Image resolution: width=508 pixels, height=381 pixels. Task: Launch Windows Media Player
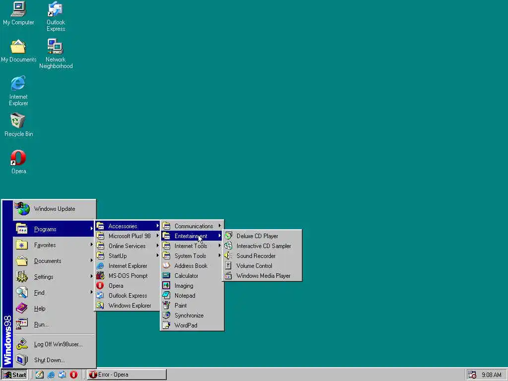point(262,276)
